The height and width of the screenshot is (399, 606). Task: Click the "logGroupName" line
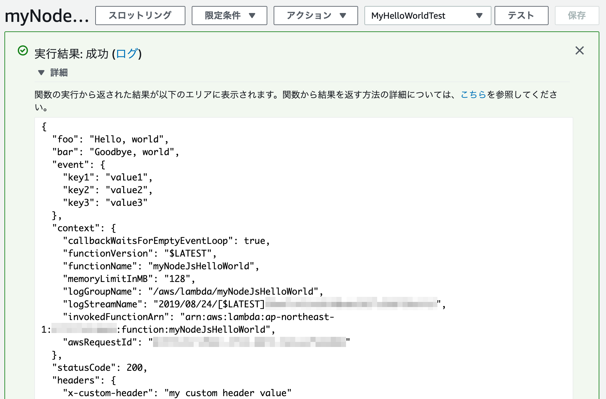click(x=193, y=291)
